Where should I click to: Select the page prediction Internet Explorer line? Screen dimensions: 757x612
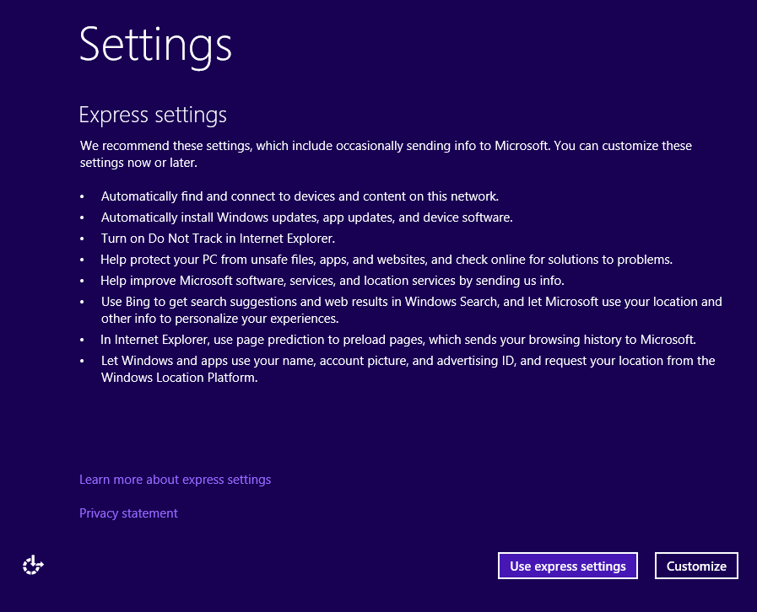coord(397,340)
